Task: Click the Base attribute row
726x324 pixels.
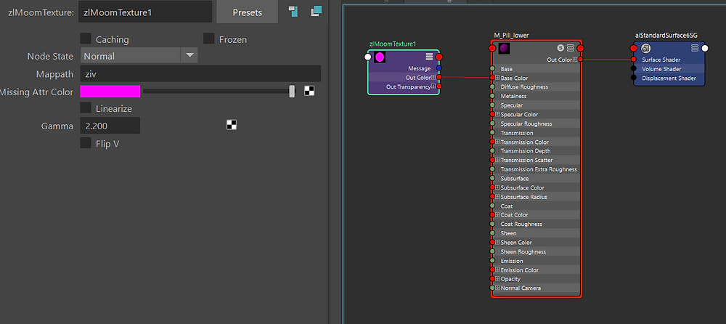Action: pos(536,68)
